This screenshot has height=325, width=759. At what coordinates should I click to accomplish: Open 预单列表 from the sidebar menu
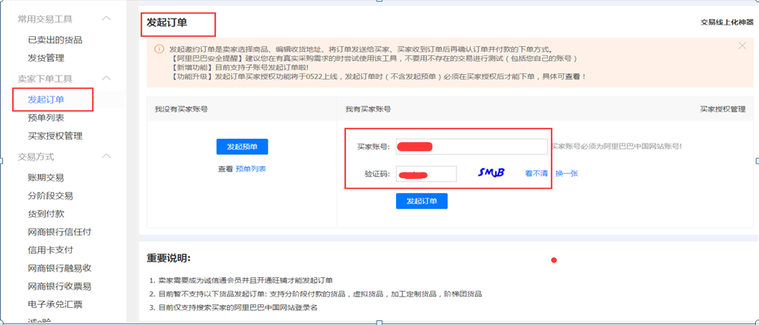(46, 118)
